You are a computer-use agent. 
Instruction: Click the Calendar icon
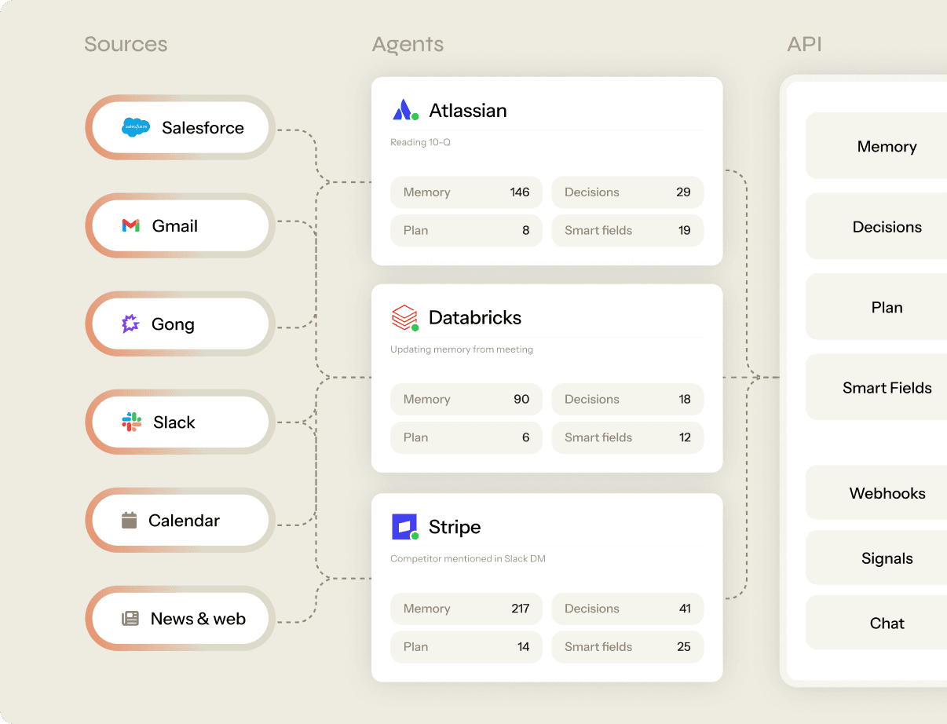[130, 520]
